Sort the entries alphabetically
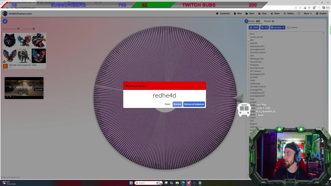The width and height of the screenshot is (331, 186). point(265,27)
